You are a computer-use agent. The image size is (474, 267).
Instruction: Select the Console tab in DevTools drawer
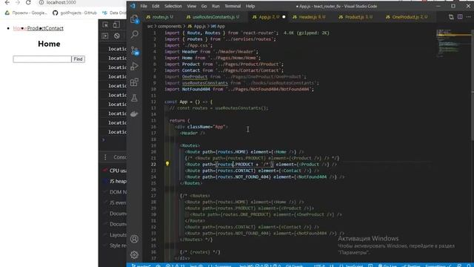coord(120,157)
